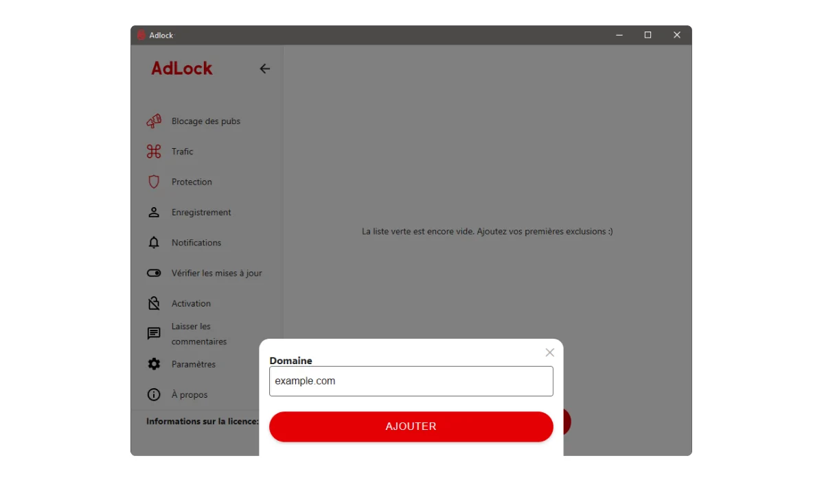Open Laisser les commentaires entry
This screenshot has width=824, height=480.
point(199,334)
